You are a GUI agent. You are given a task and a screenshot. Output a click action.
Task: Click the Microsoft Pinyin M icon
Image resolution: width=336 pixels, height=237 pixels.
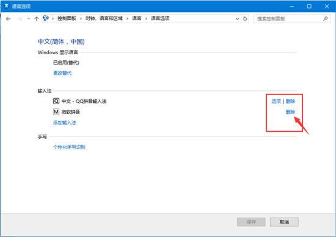tap(56, 111)
